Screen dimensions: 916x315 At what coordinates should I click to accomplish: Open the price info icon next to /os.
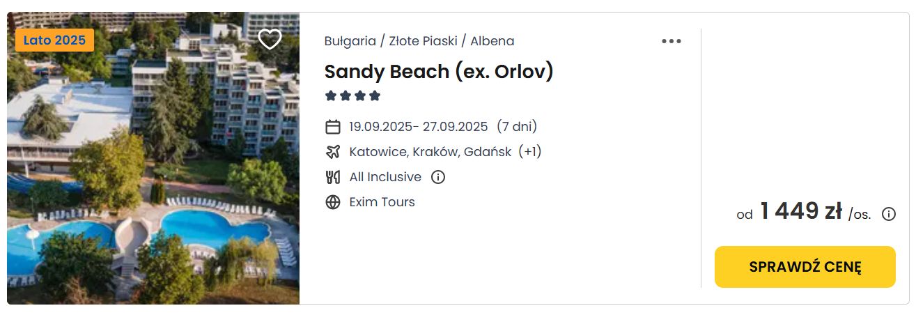coord(889,214)
